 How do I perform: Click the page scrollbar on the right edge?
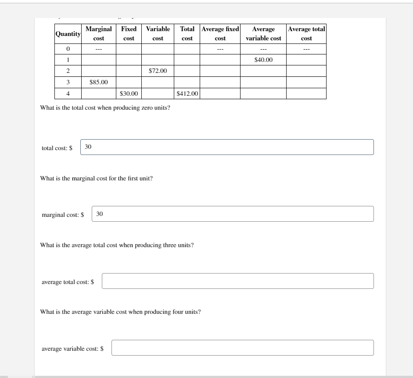[x=411, y=189]
